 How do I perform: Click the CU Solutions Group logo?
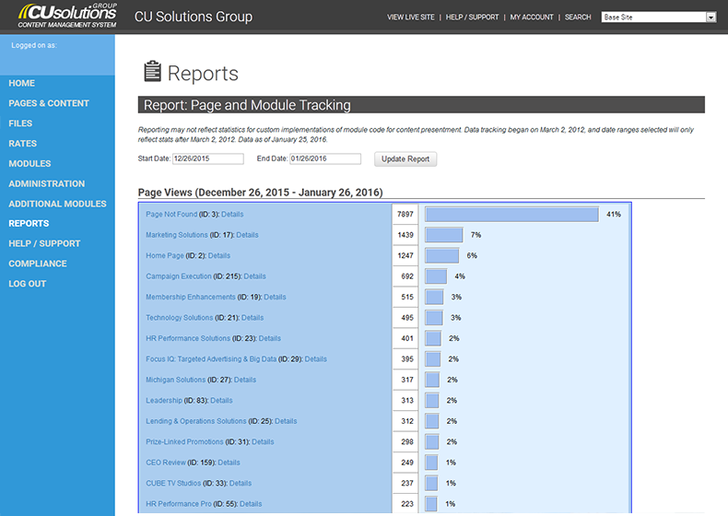point(67,16)
